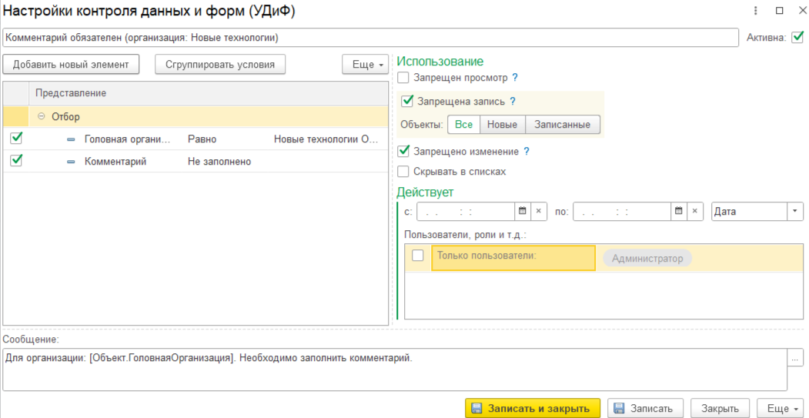The width and height of the screenshot is (809, 418).
Task: Open help for Запрещена запись
Action: [x=513, y=101]
